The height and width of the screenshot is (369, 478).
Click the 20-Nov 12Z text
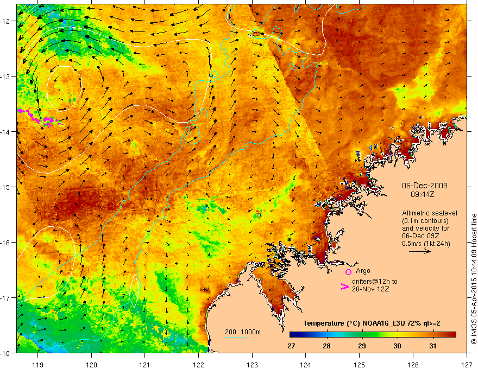(x=370, y=289)
